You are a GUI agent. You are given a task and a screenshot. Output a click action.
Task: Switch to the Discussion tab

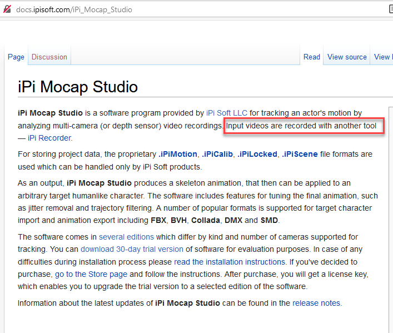[x=49, y=57]
